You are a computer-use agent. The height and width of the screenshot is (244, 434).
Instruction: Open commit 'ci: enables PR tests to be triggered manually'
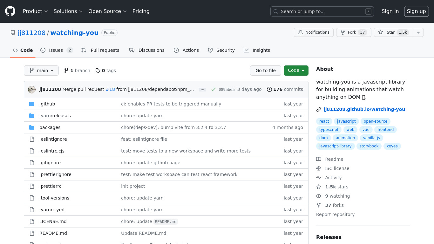171,104
